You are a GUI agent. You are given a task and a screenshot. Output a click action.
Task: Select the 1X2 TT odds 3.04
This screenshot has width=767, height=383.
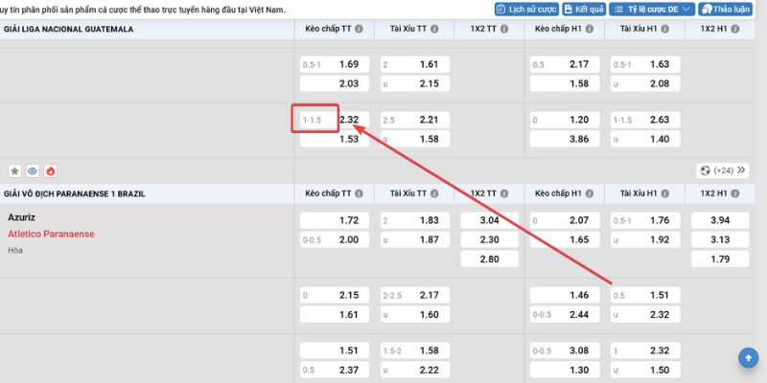489,220
